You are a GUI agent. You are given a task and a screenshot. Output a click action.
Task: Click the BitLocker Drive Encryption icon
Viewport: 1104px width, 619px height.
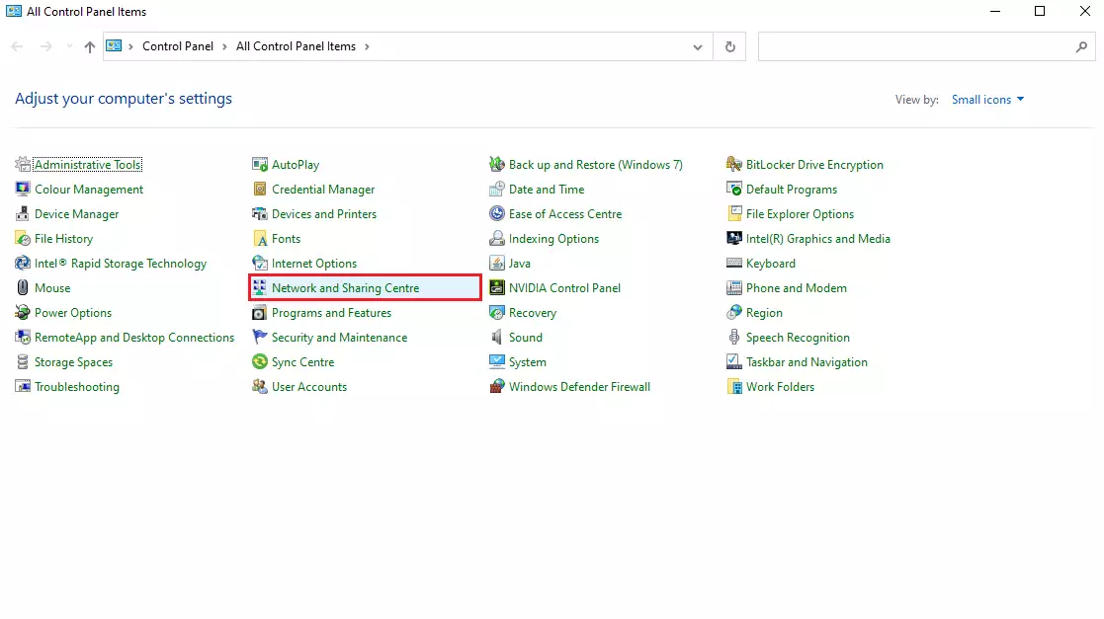coord(734,165)
